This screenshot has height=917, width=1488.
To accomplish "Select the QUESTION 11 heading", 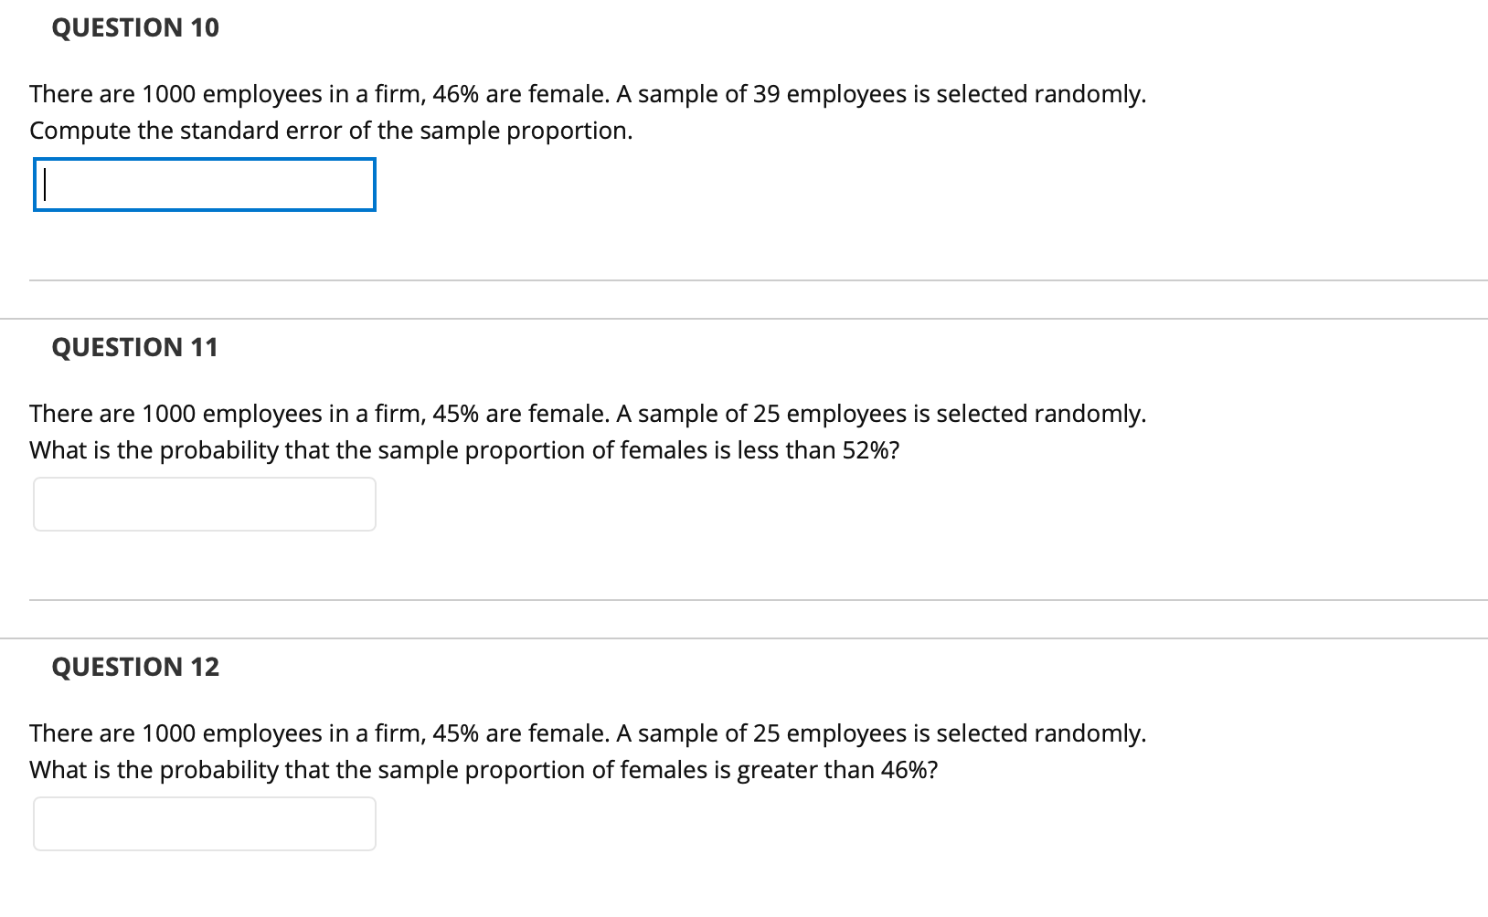I will pos(135,346).
